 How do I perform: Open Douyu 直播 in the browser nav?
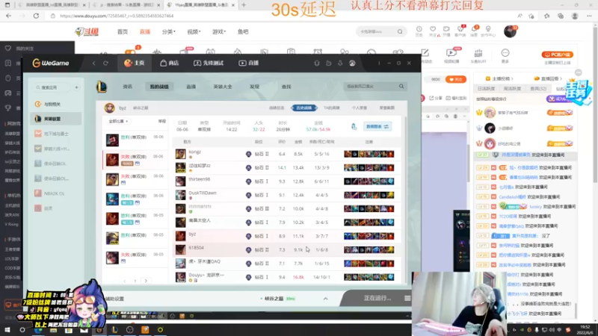pyautogui.click(x=144, y=31)
